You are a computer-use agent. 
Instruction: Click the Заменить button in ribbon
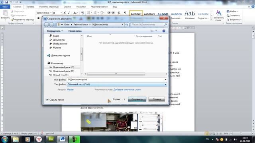point(233,15)
